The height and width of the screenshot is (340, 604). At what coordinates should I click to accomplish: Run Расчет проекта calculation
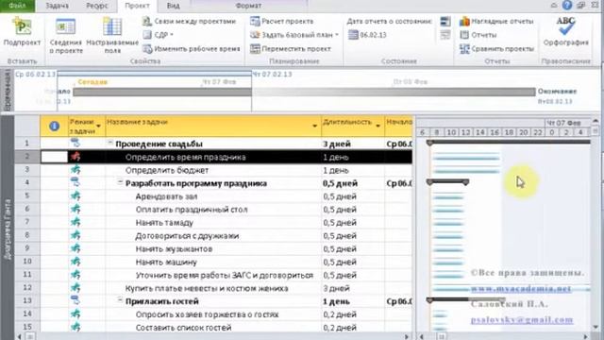coord(282,21)
